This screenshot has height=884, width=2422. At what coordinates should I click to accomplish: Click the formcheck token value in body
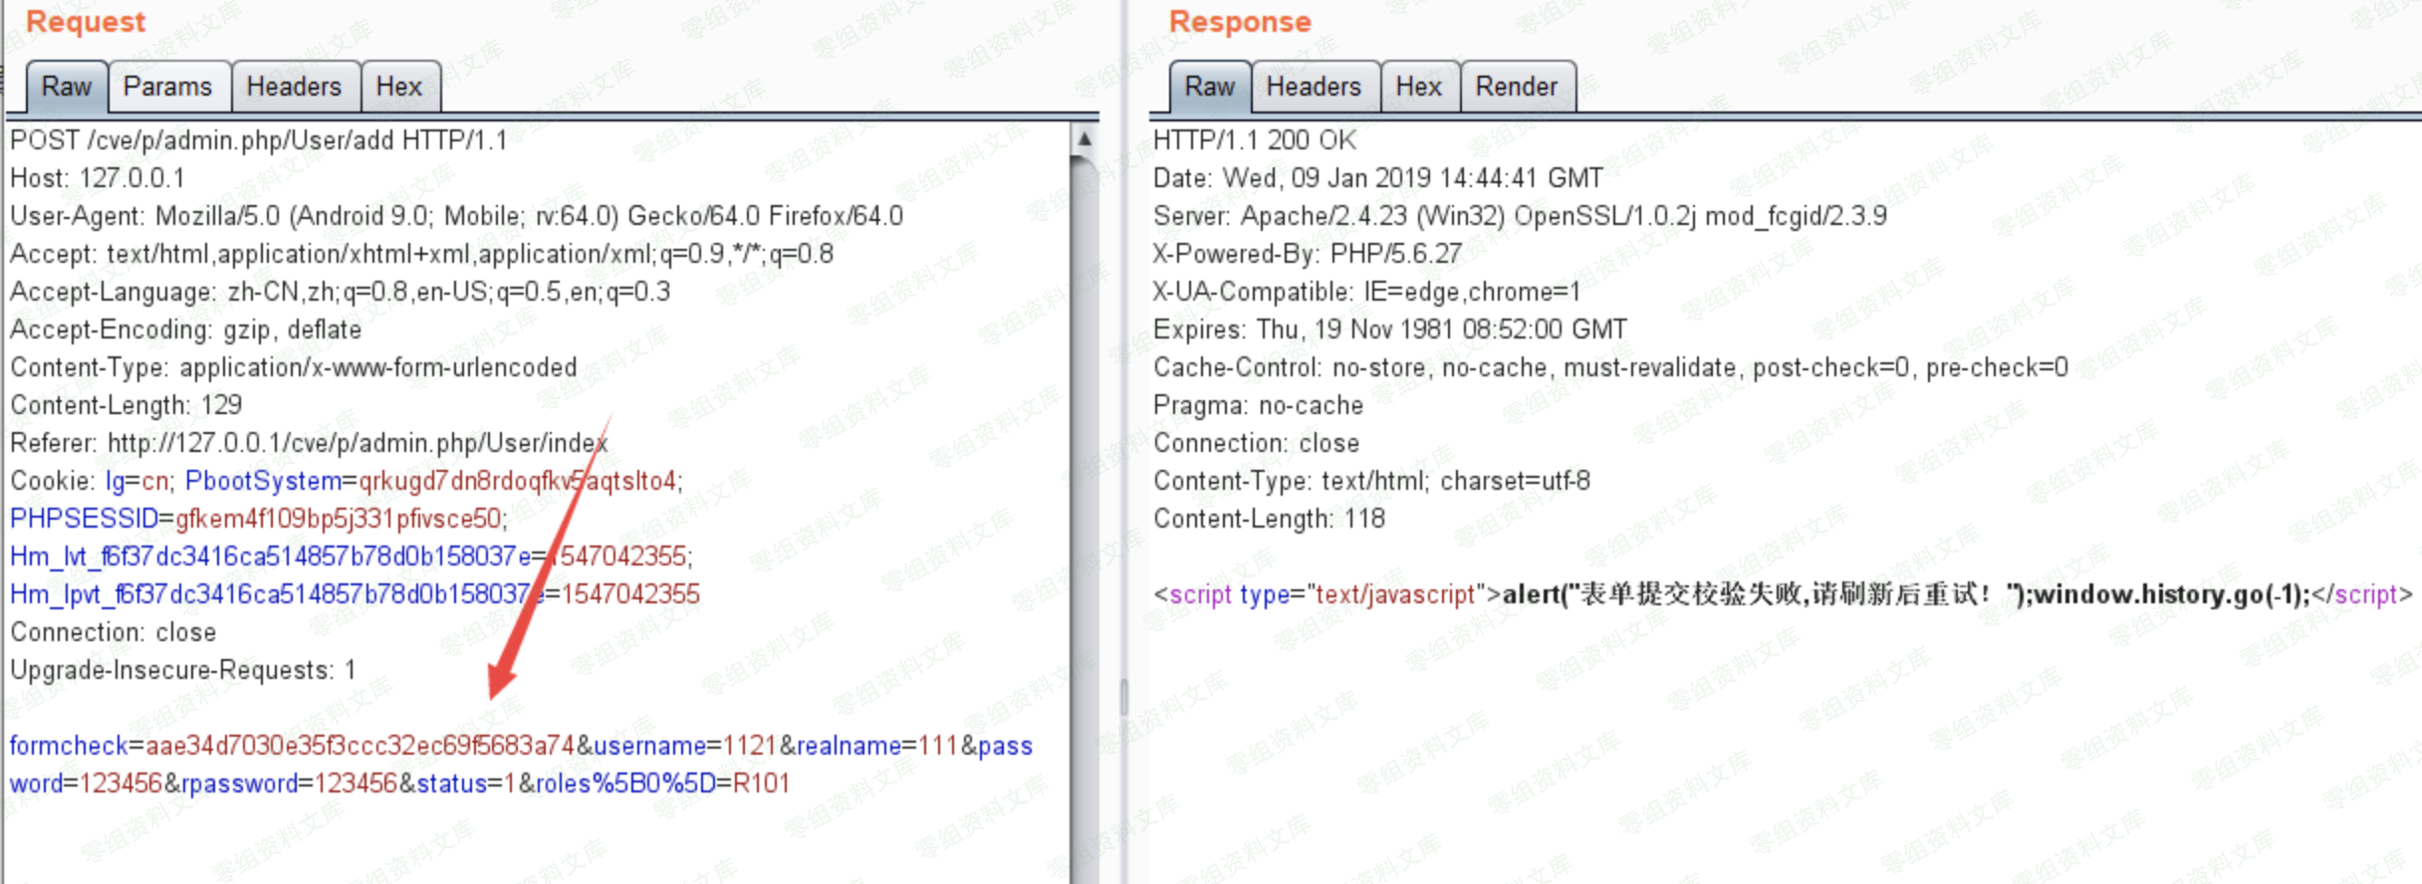click(x=359, y=746)
